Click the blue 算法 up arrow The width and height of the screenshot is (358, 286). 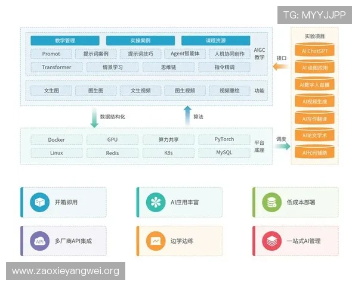[x=187, y=116]
